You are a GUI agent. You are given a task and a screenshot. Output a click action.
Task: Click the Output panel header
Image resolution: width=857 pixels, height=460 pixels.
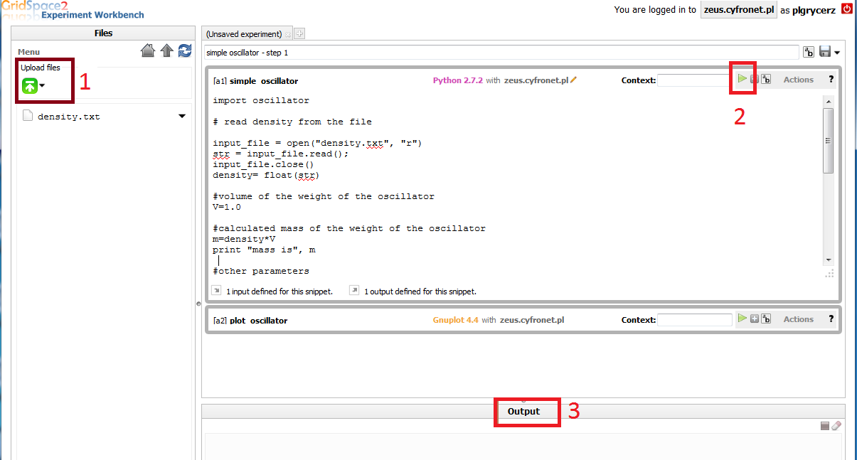pos(523,411)
